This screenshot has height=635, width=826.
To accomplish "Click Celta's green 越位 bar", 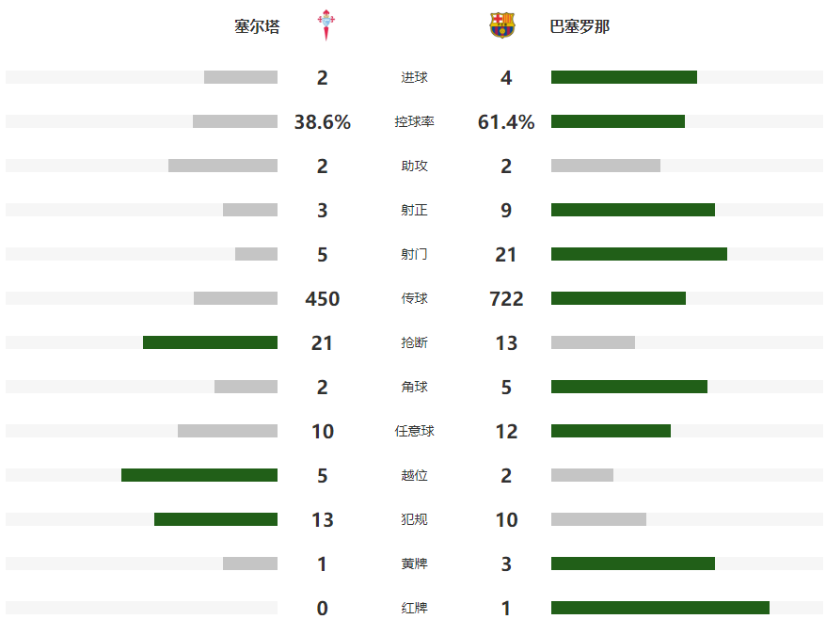I will [199, 475].
